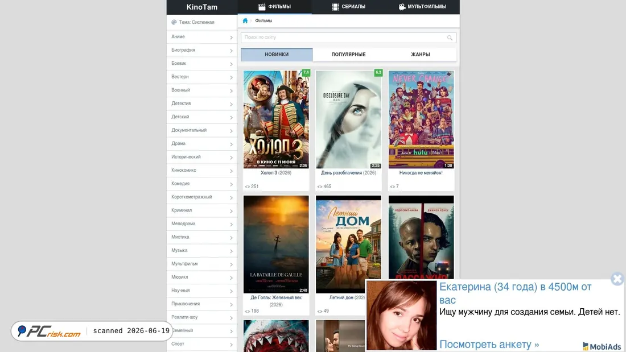Screen dimensions: 626x352
Task: Open the Комедия genre
Action: [x=202, y=184]
